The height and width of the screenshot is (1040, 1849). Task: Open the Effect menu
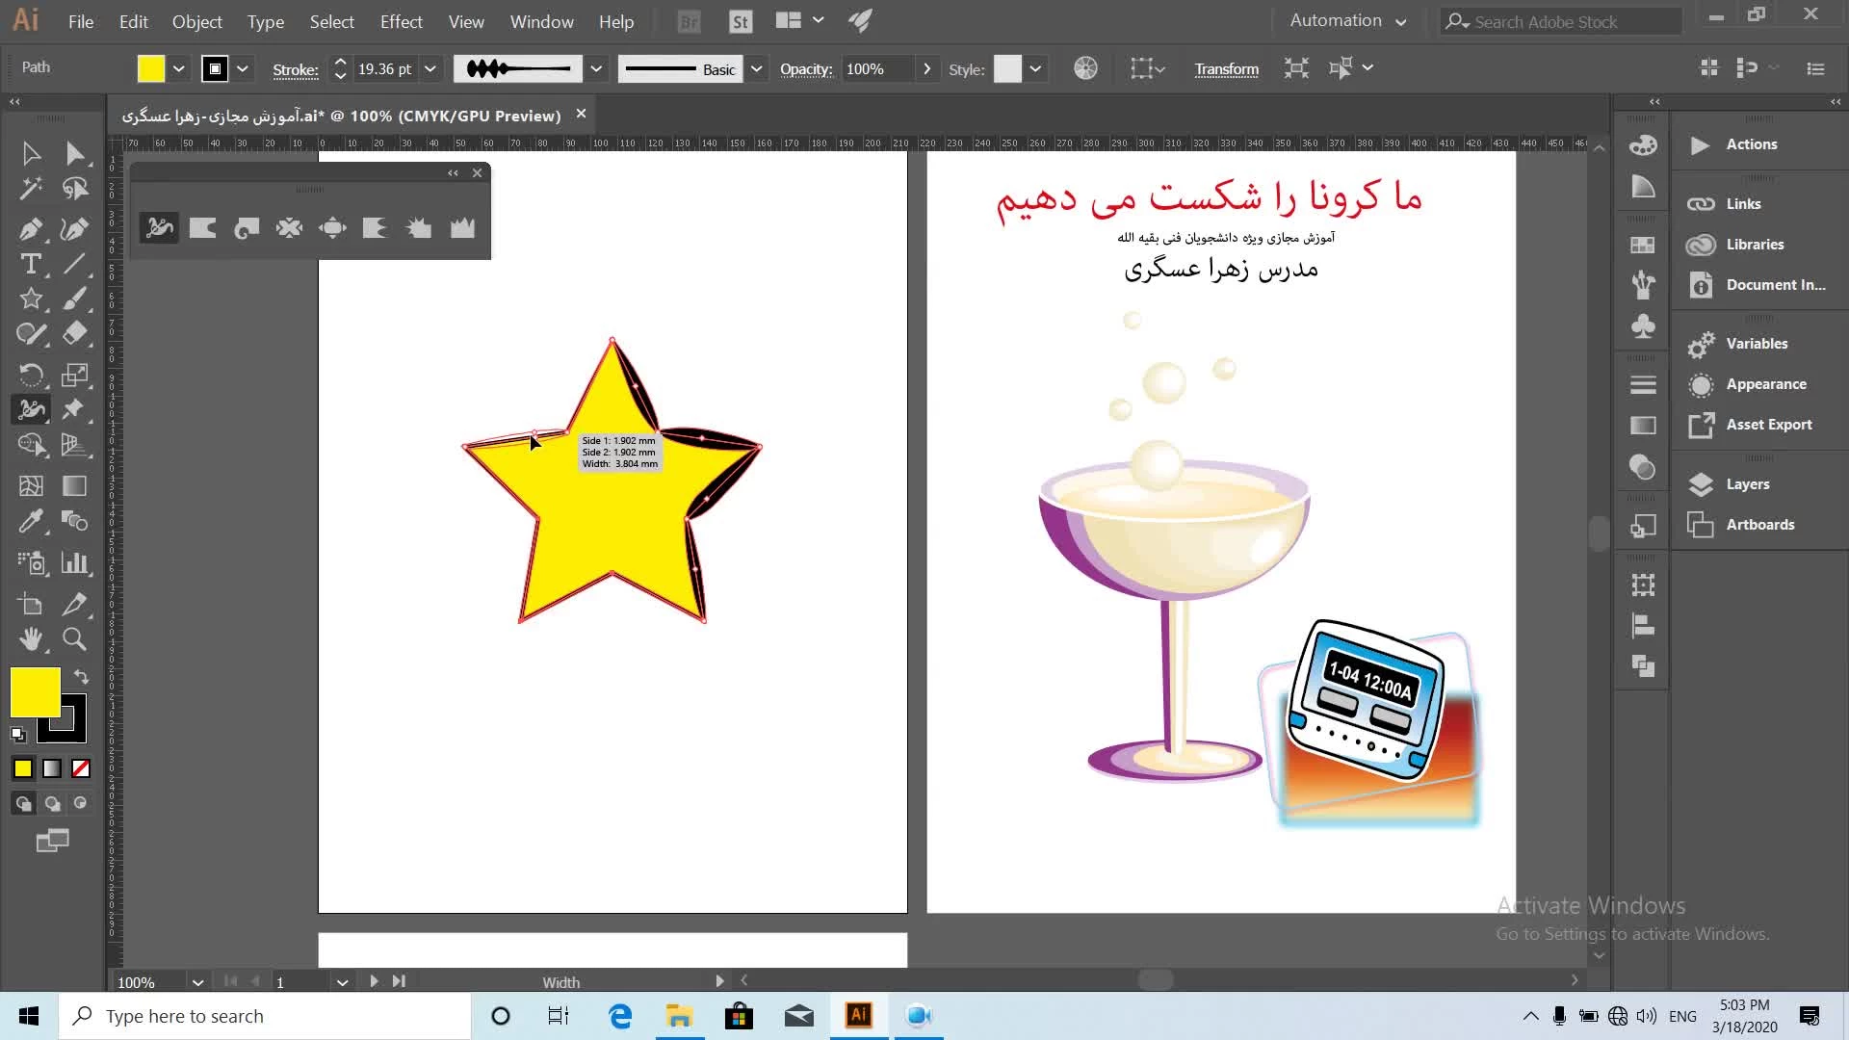point(401,21)
